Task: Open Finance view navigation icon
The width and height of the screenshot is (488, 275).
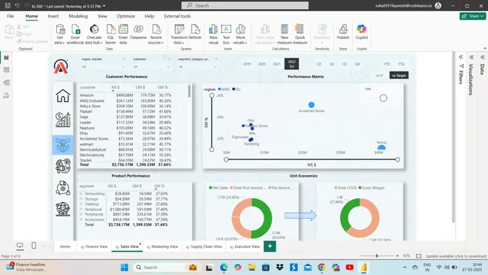Action: point(63,119)
